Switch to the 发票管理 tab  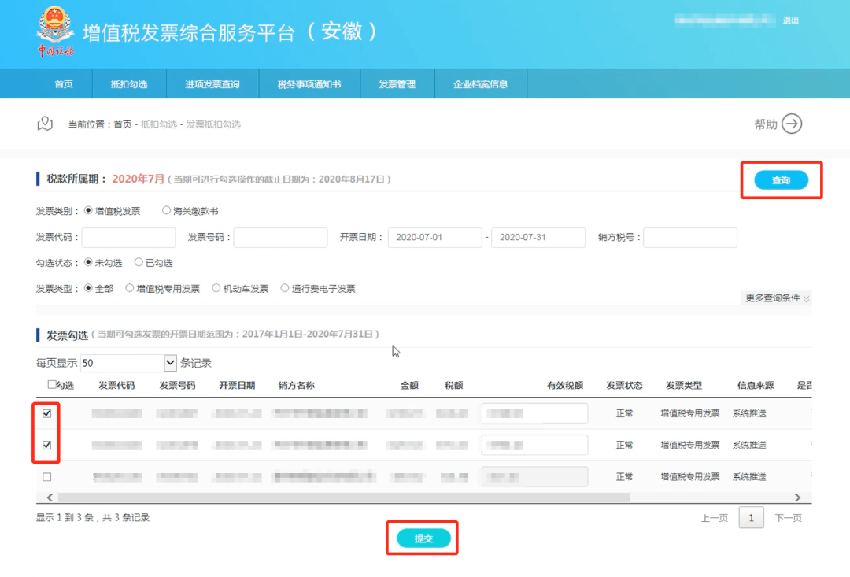(x=398, y=83)
